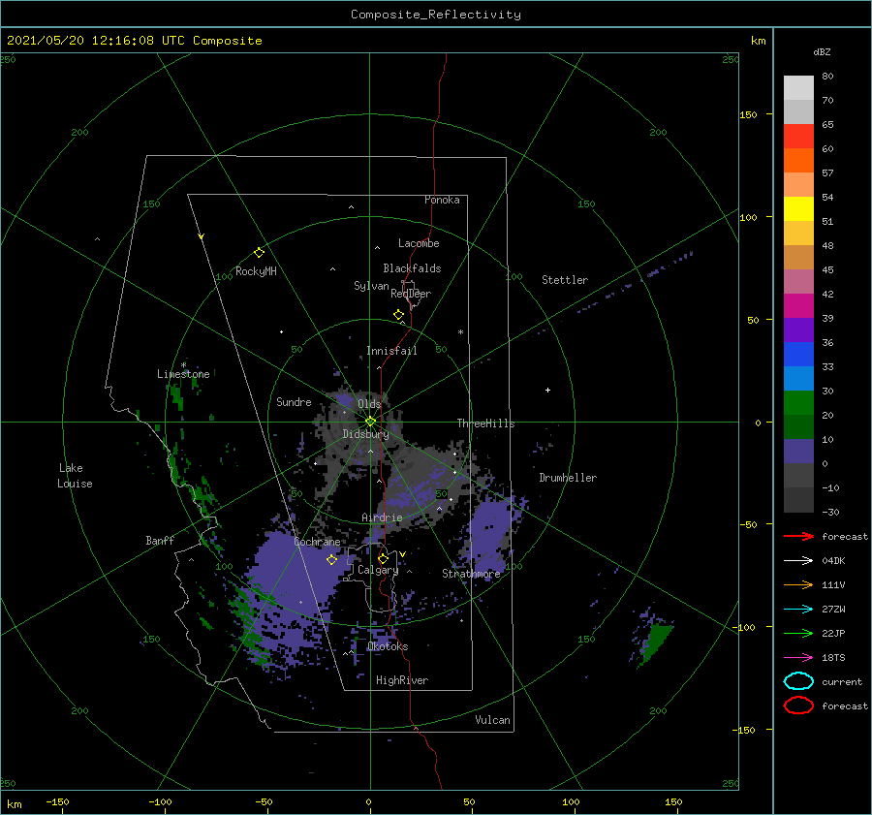Click the yellow marker above Calgary label
Image resolution: width=872 pixels, height=815 pixels.
coord(383,558)
